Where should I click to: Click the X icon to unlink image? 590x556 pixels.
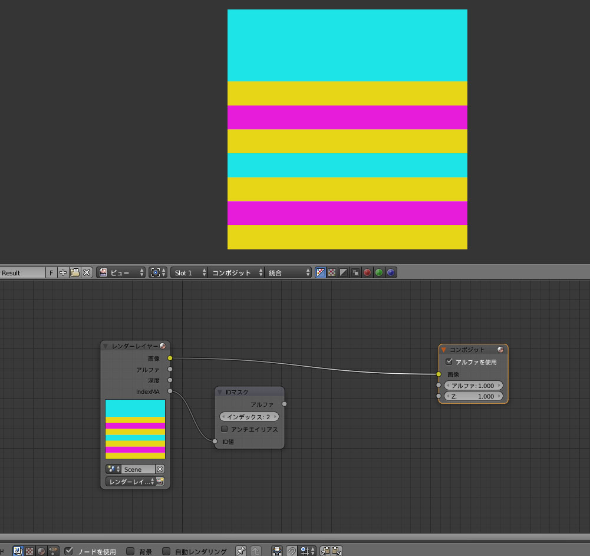click(87, 272)
